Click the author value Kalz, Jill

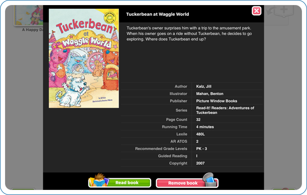(204, 86)
